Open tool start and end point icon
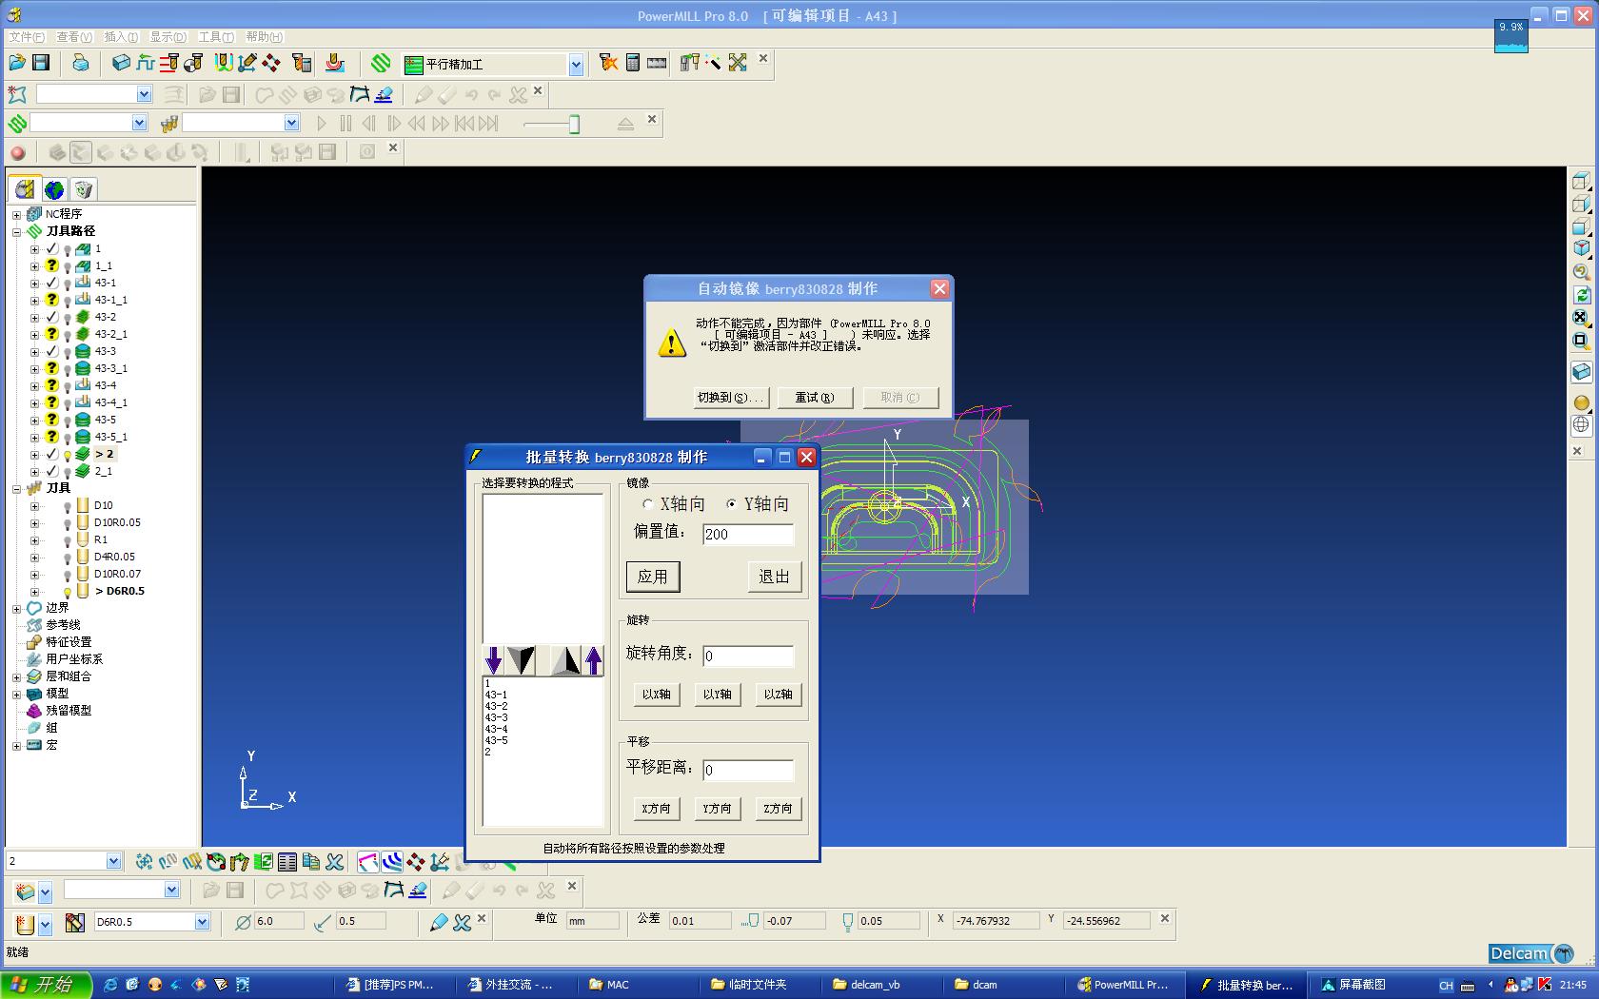The width and height of the screenshot is (1599, 999). pyautogui.click(x=193, y=63)
